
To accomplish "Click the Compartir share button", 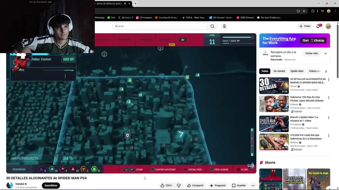I will point(195,186).
